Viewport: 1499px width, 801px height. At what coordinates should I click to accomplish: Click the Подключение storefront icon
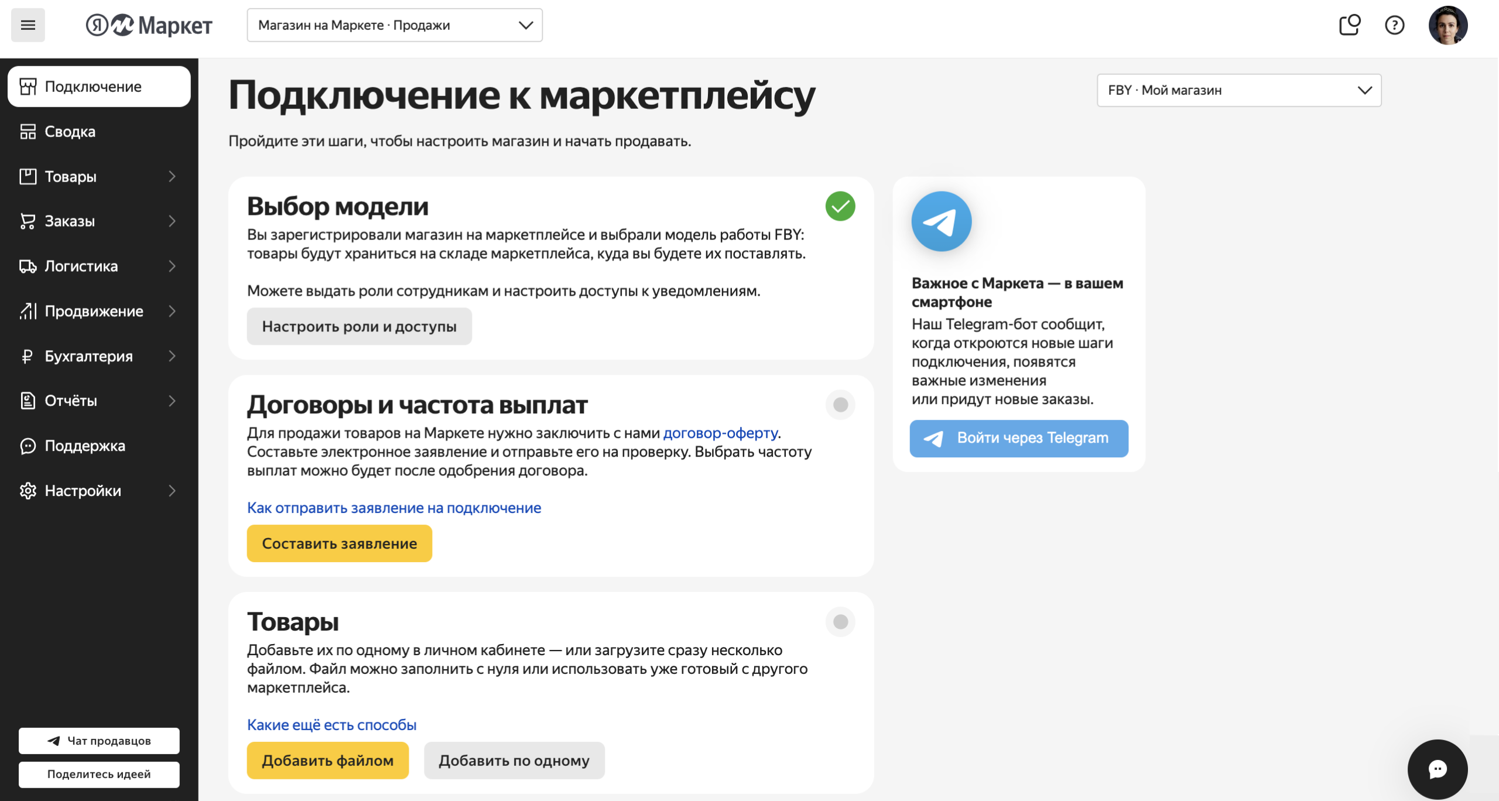[x=28, y=87]
